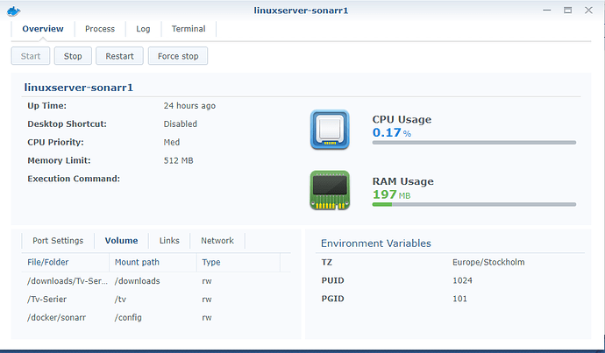Open the Process tab

click(100, 29)
